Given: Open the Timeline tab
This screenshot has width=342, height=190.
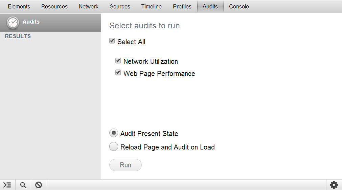Looking at the screenshot, I should [x=152, y=6].
